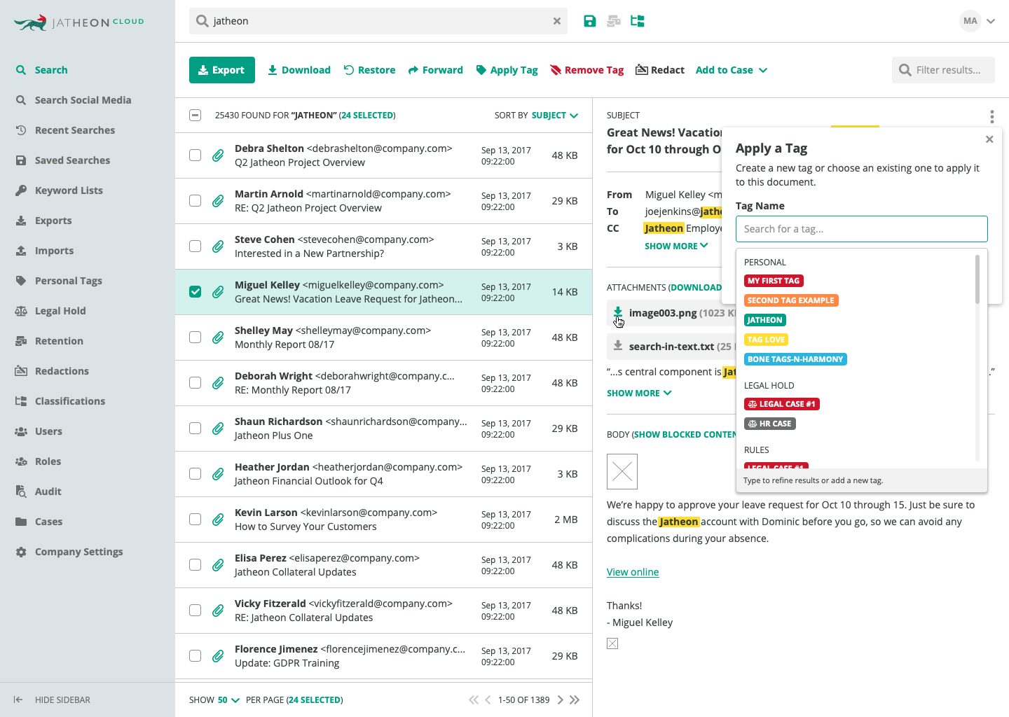This screenshot has width=1009, height=717.
Task: Open Keyword Lists section
Action: coord(69,190)
